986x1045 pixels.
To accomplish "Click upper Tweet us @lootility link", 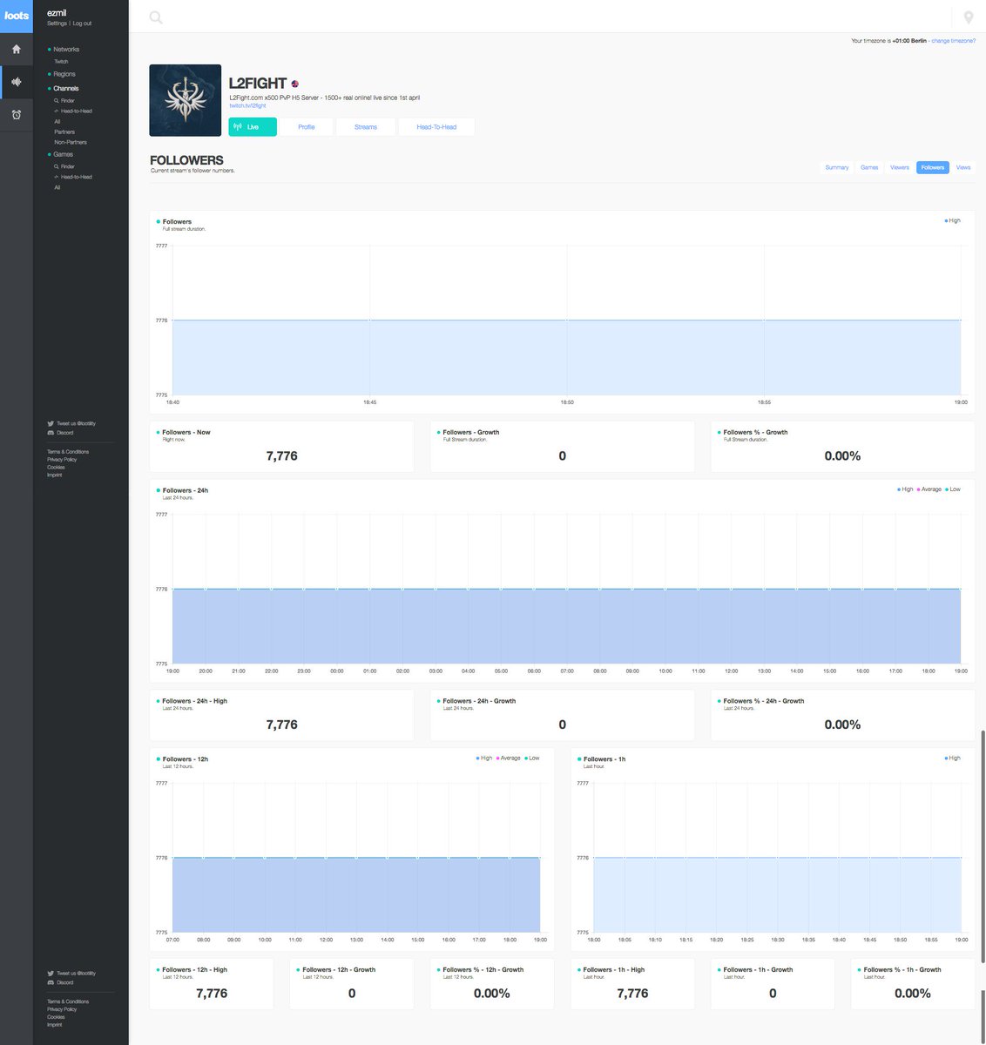I will coord(71,423).
